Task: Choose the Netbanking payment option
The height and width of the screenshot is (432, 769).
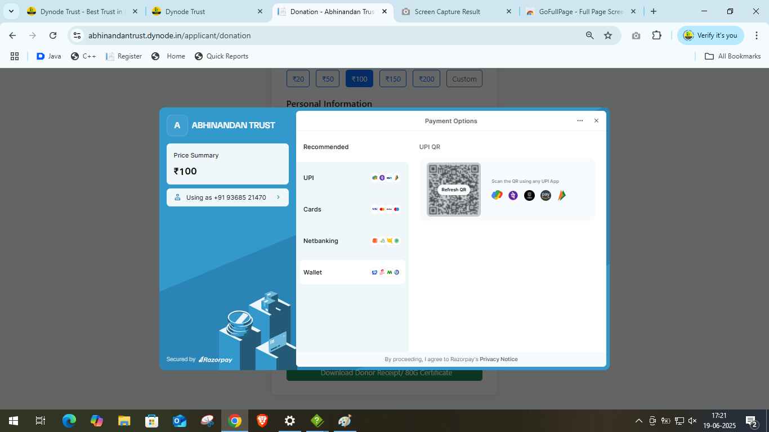Action: pos(352,241)
